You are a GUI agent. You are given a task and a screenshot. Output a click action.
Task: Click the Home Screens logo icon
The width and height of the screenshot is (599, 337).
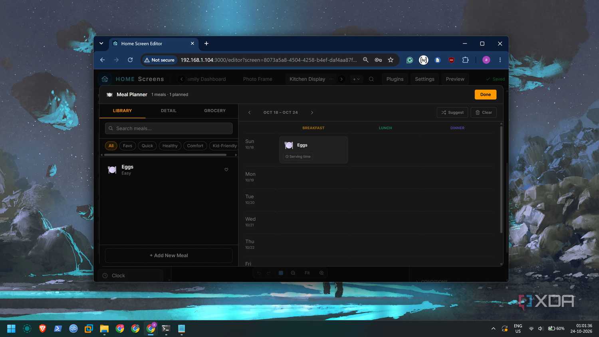105,79
